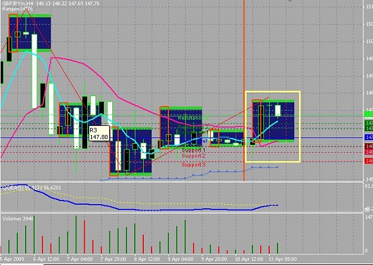
Task: Select the Support 1 label
Action: (x=193, y=150)
